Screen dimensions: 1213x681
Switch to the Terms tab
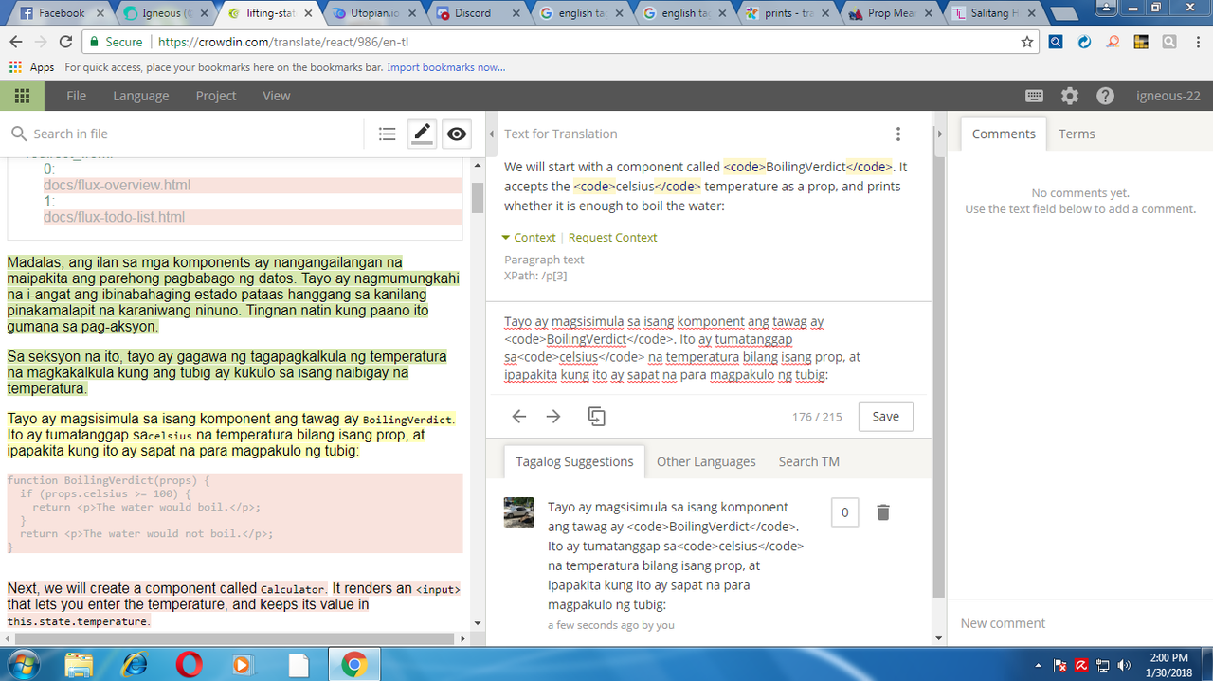coord(1077,134)
